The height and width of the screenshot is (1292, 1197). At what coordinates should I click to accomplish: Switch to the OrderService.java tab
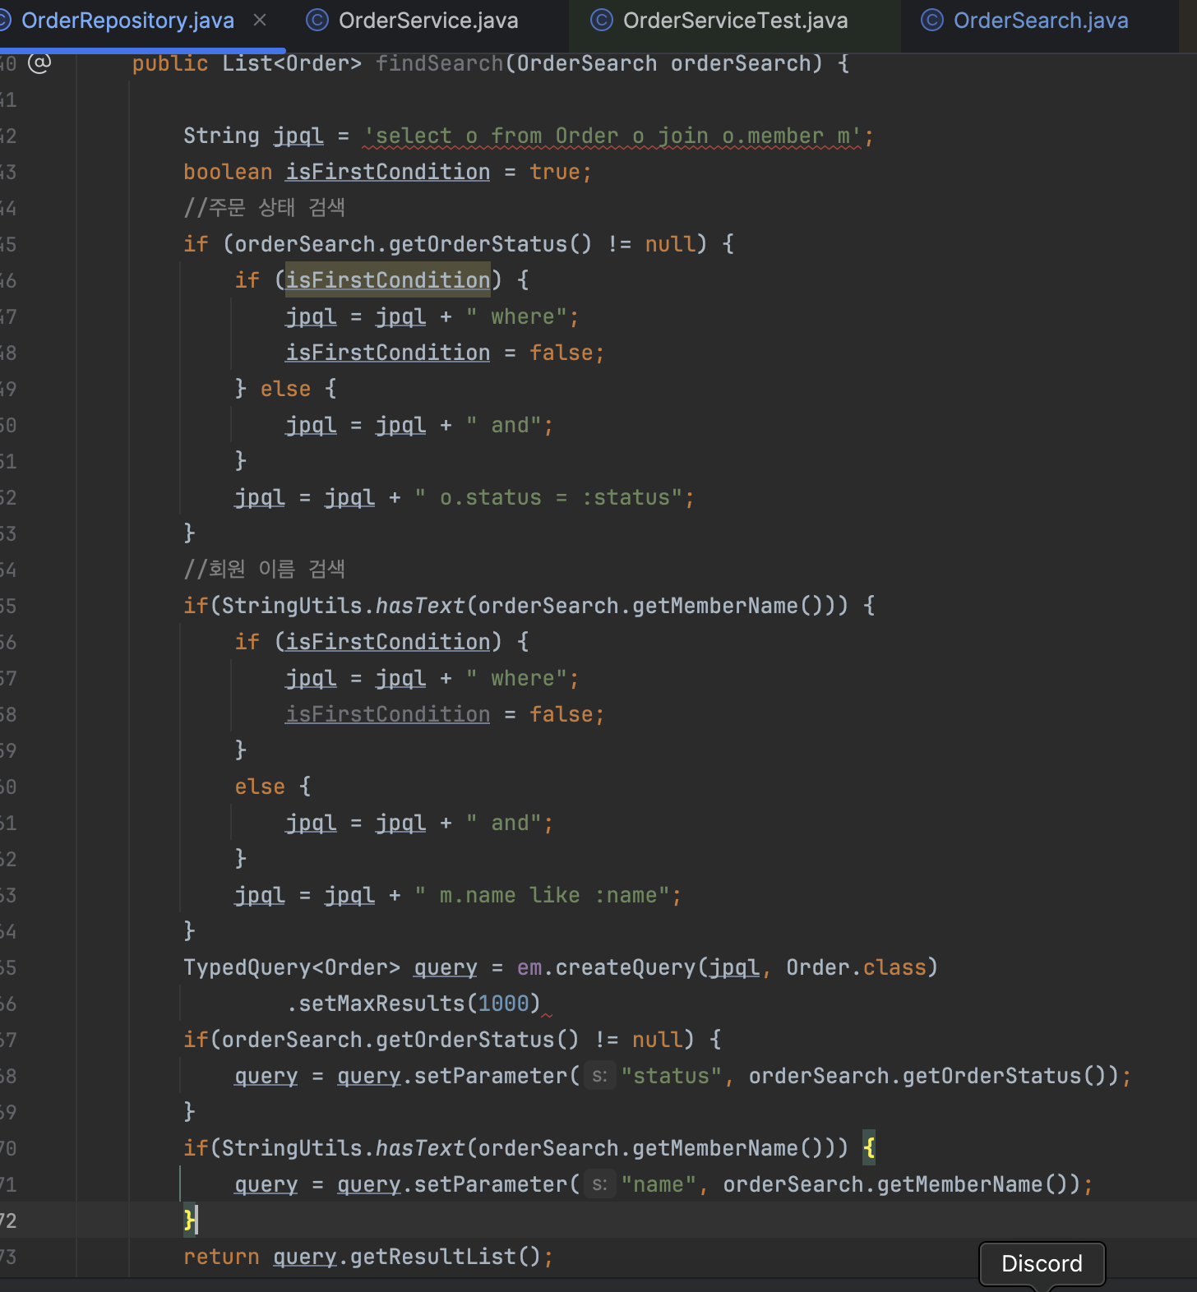click(x=413, y=21)
